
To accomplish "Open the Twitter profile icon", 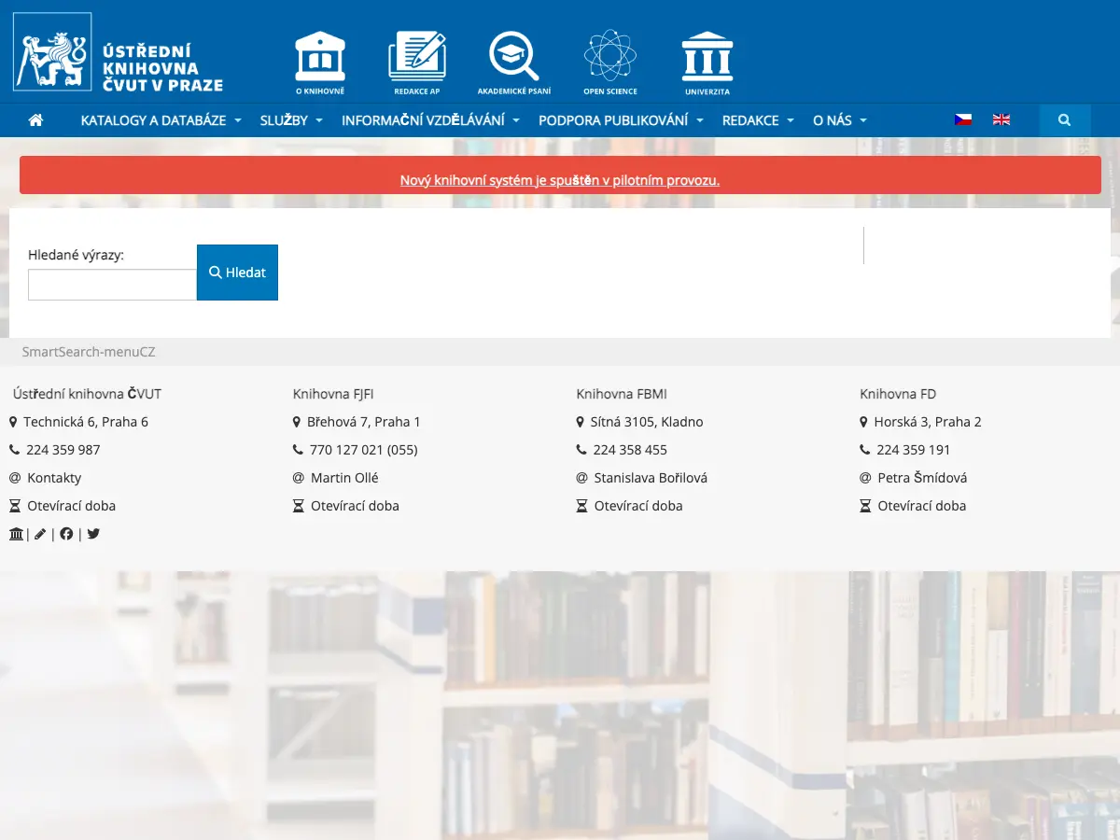I will (93, 534).
